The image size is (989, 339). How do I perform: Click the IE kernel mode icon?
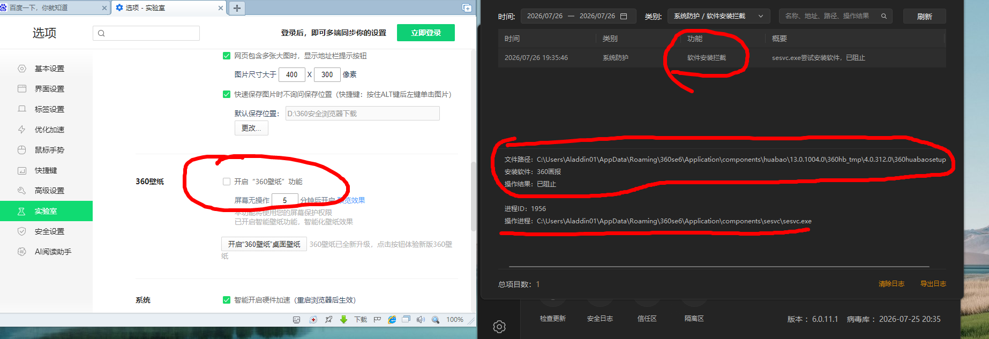[392, 320]
